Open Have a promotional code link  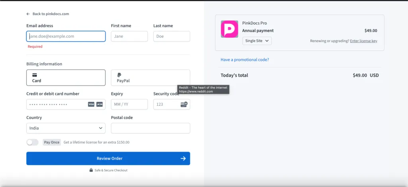point(245,60)
